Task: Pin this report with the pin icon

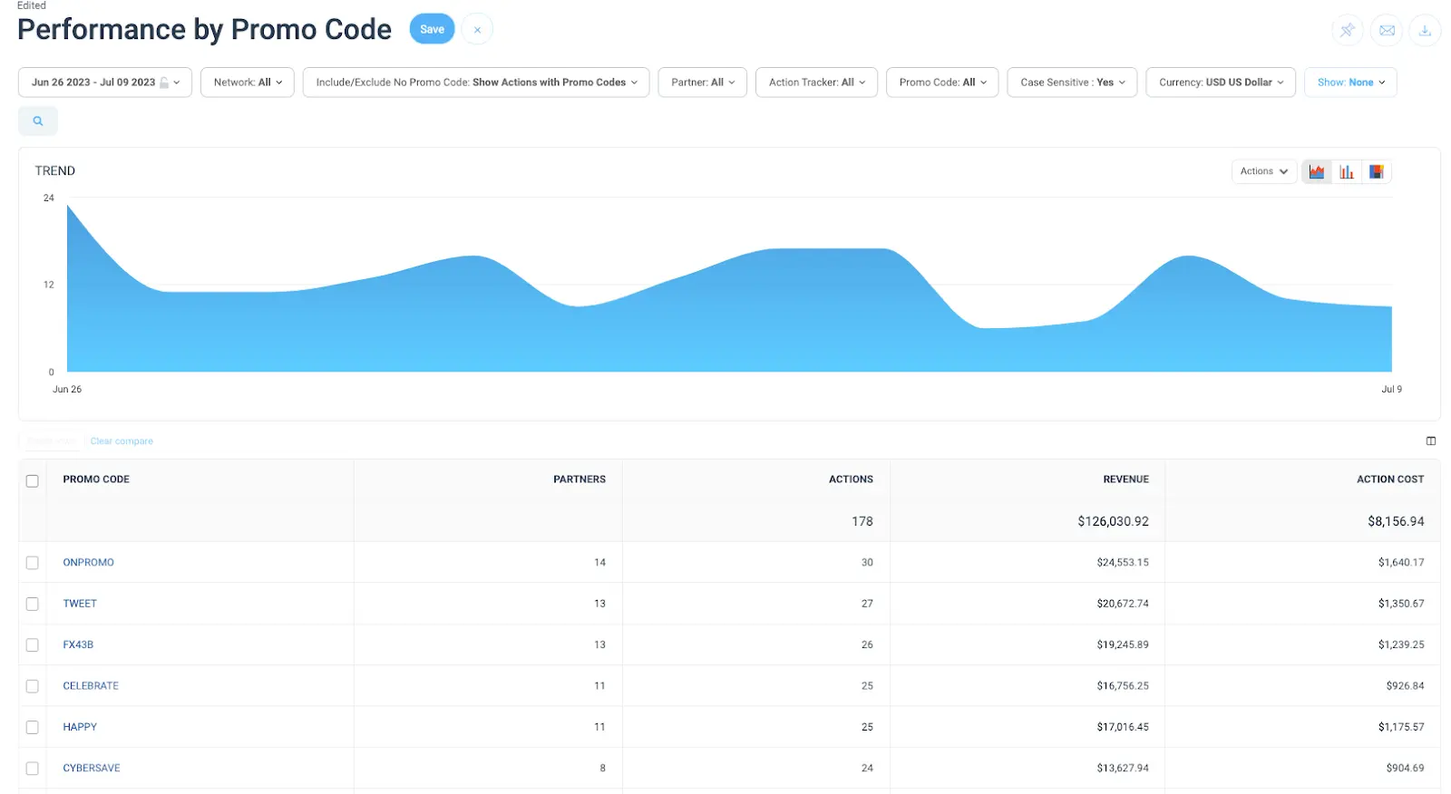Action: tap(1348, 30)
